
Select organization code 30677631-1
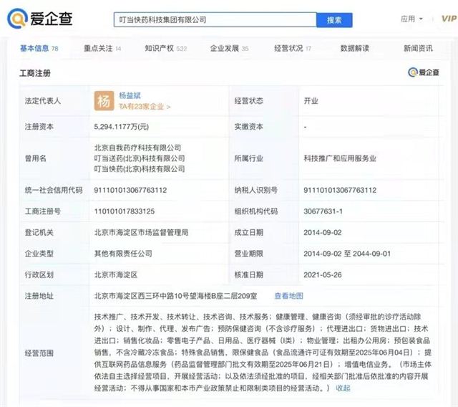coord(323,211)
